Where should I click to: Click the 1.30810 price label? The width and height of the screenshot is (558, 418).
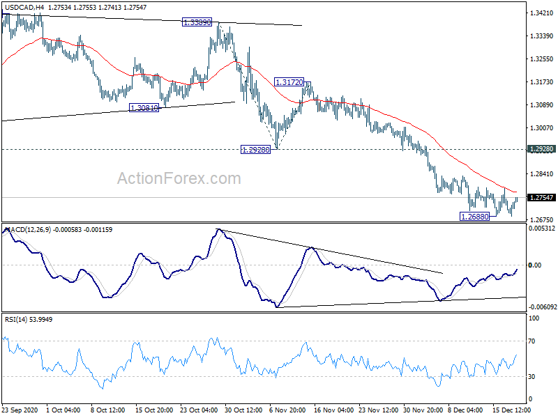click(x=144, y=108)
